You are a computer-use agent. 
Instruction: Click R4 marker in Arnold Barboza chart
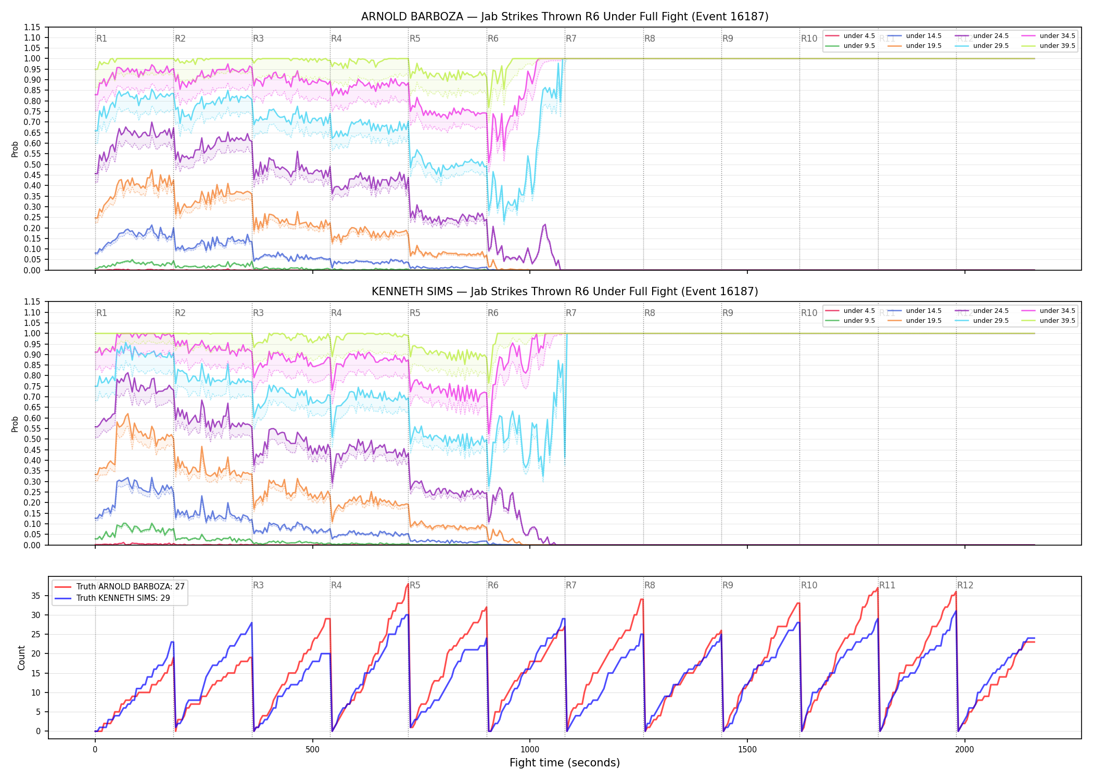336,39
